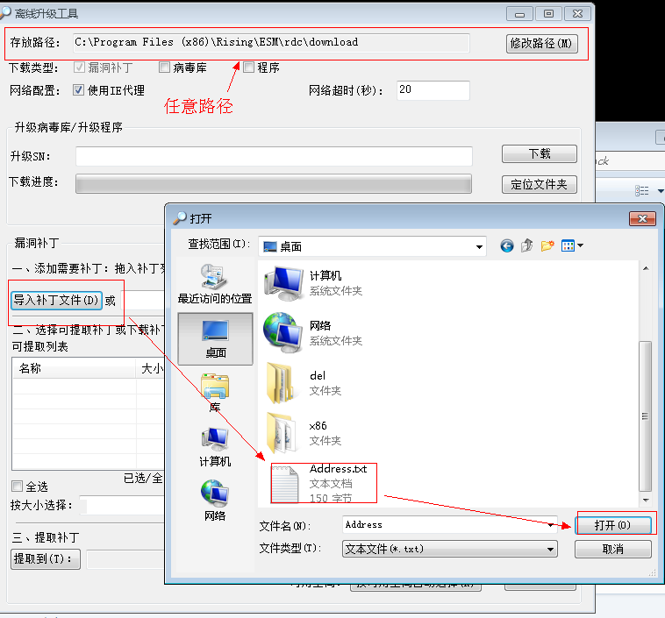Focus the 按大小选择 field

(122, 505)
